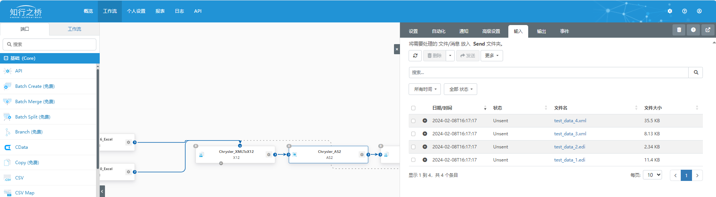Open connector panel in new window icon
The height and width of the screenshot is (197, 716).
(708, 30)
